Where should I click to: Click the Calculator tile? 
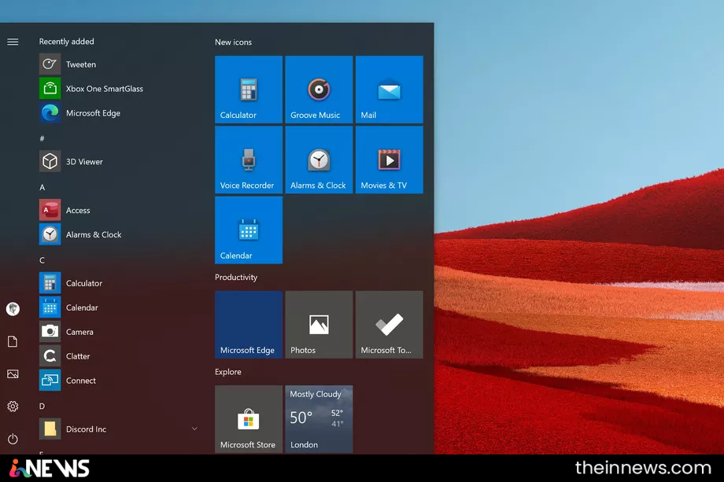pos(249,90)
